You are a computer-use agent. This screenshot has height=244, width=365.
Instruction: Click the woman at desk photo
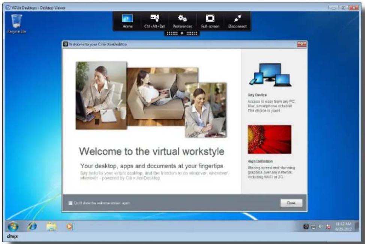click(101, 95)
